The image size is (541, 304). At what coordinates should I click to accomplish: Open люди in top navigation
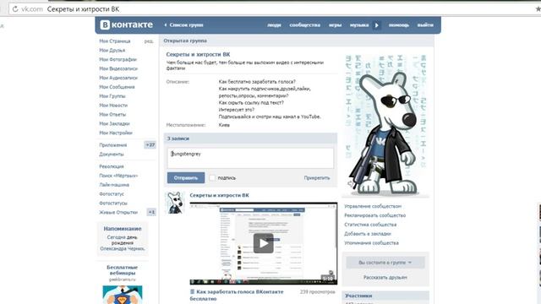point(274,25)
